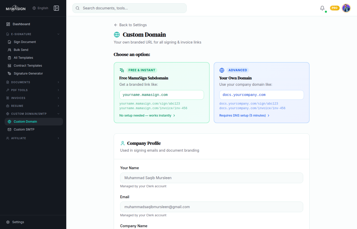
Task: Go to Dashboard
Action: click(x=33, y=24)
